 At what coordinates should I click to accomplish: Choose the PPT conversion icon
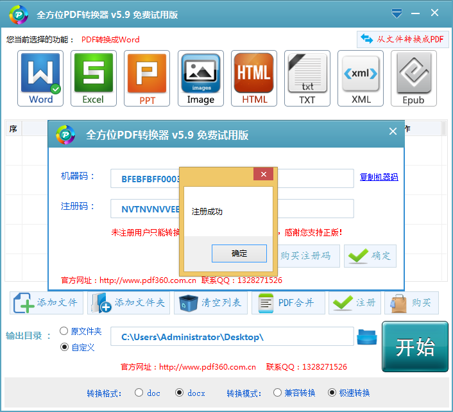click(147, 78)
